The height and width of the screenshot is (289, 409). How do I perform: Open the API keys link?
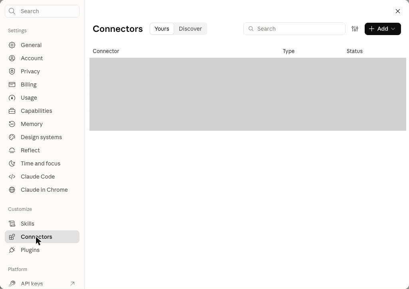42,284
